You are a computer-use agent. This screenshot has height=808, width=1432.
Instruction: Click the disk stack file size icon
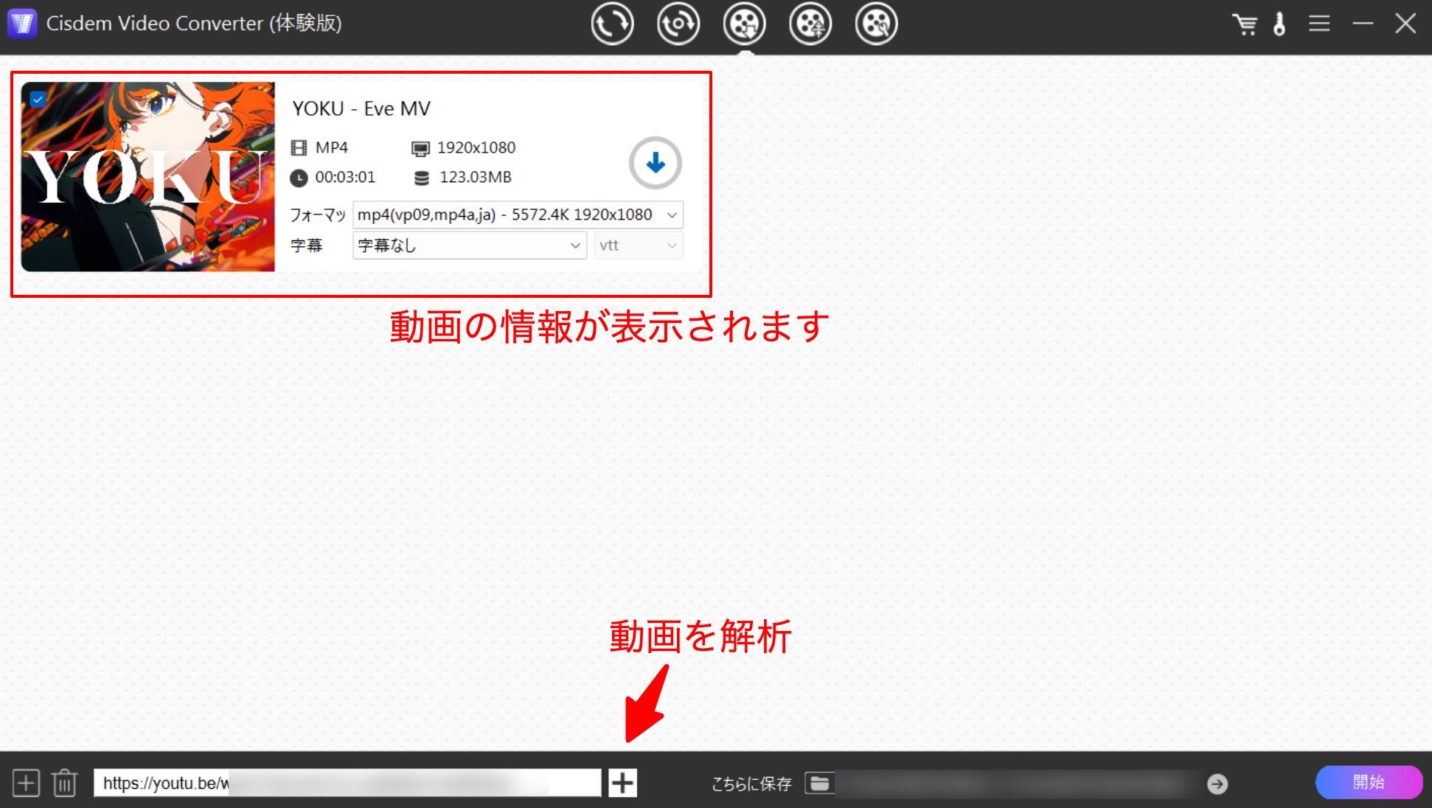(422, 178)
